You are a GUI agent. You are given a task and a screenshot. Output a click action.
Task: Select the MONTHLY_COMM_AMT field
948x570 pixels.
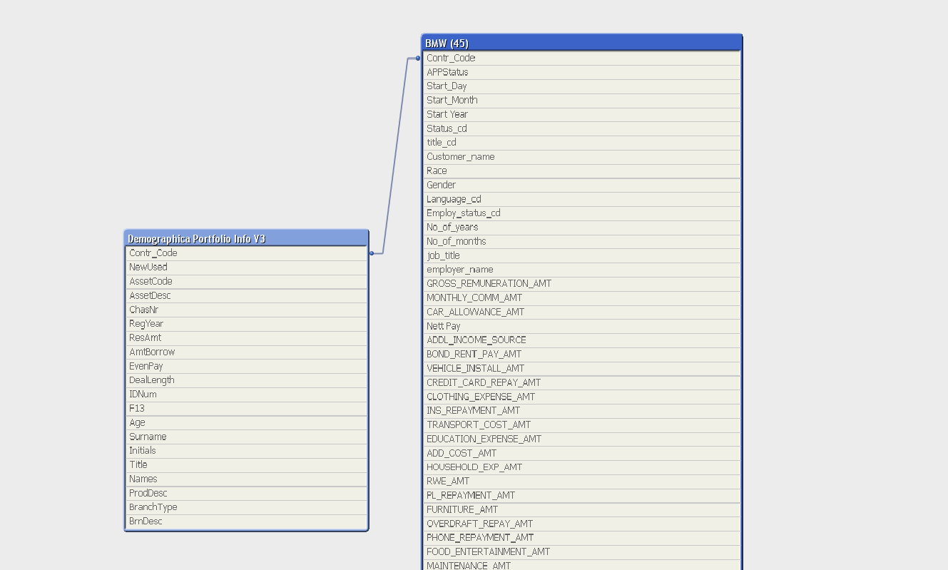(582, 298)
